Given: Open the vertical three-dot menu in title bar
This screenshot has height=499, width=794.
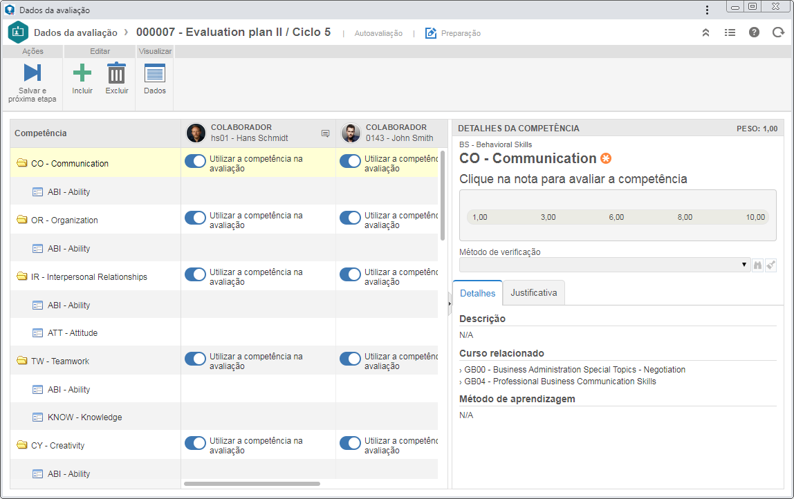Looking at the screenshot, I should (707, 10).
